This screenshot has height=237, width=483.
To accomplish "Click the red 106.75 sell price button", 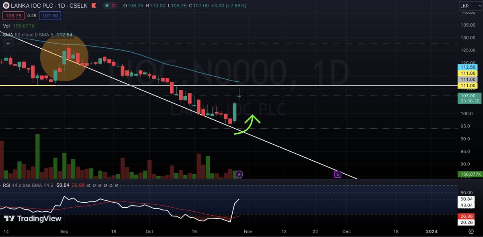I will [x=13, y=16].
